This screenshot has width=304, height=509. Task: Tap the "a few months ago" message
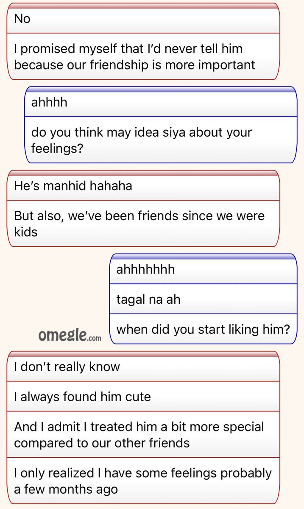(143, 481)
